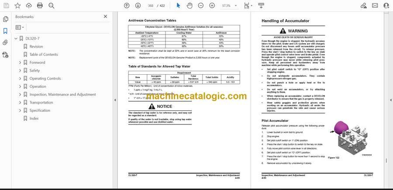The height and width of the screenshot is (190, 393).
Task: Select the Specification bookmark label
Action: tap(40, 111)
